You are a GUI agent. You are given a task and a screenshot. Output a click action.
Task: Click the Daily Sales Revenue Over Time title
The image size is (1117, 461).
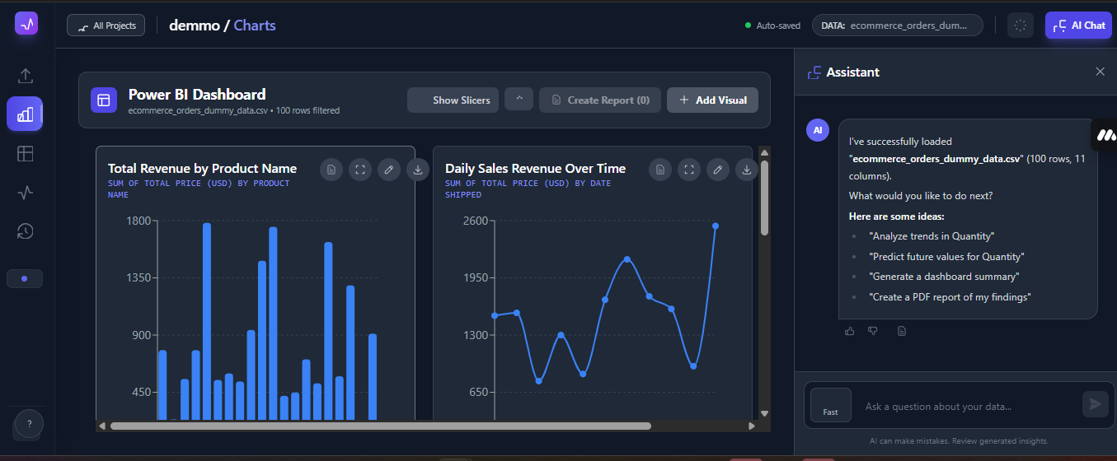point(535,168)
